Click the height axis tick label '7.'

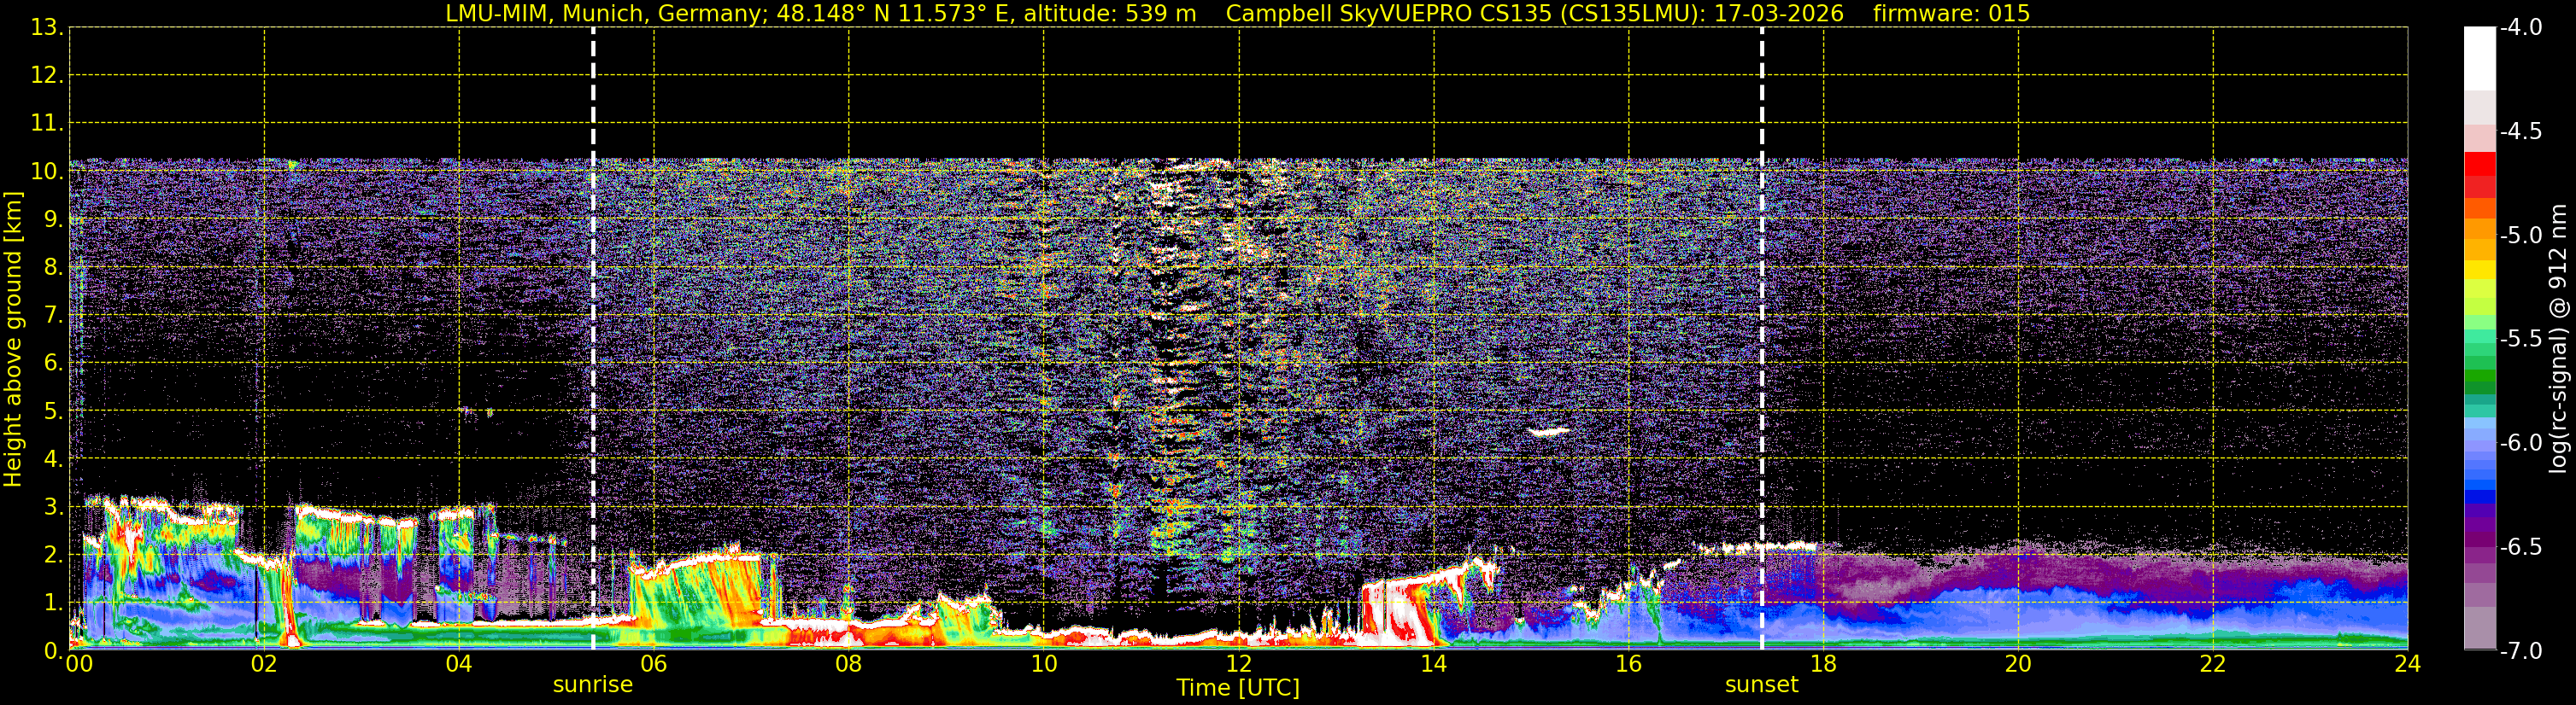click(53, 316)
